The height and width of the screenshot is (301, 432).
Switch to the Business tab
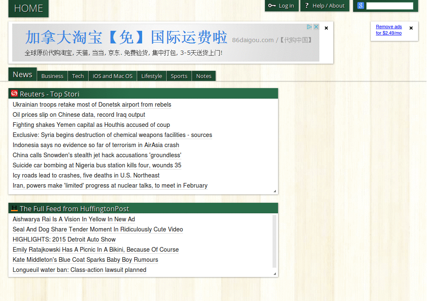(52, 76)
